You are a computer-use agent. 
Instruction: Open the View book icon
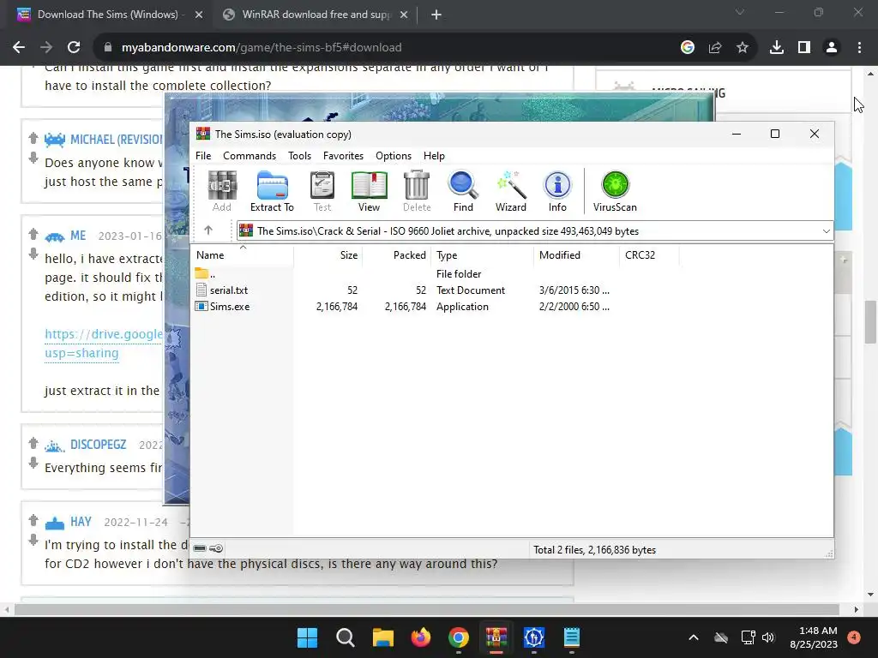coord(369,191)
